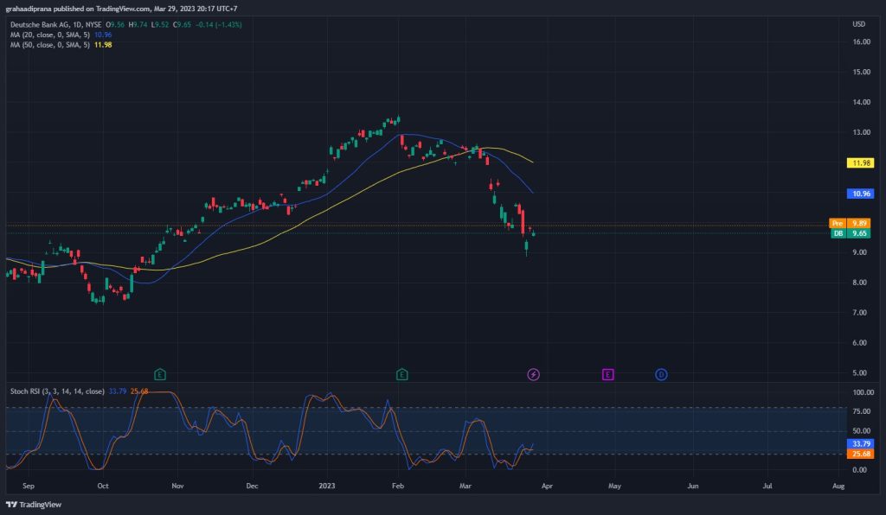886x515 pixels.
Task: Click the Aug label on time axis
Action: pyautogui.click(x=838, y=486)
